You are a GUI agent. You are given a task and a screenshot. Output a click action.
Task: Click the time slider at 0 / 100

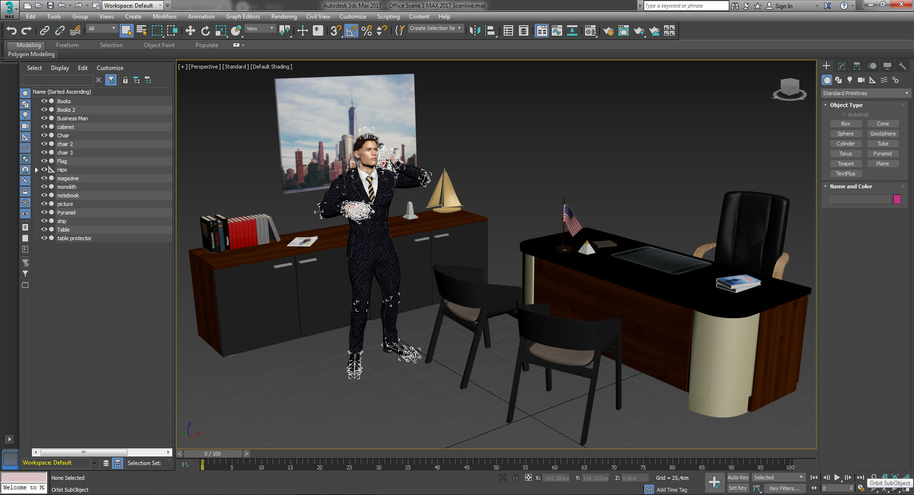coord(213,454)
